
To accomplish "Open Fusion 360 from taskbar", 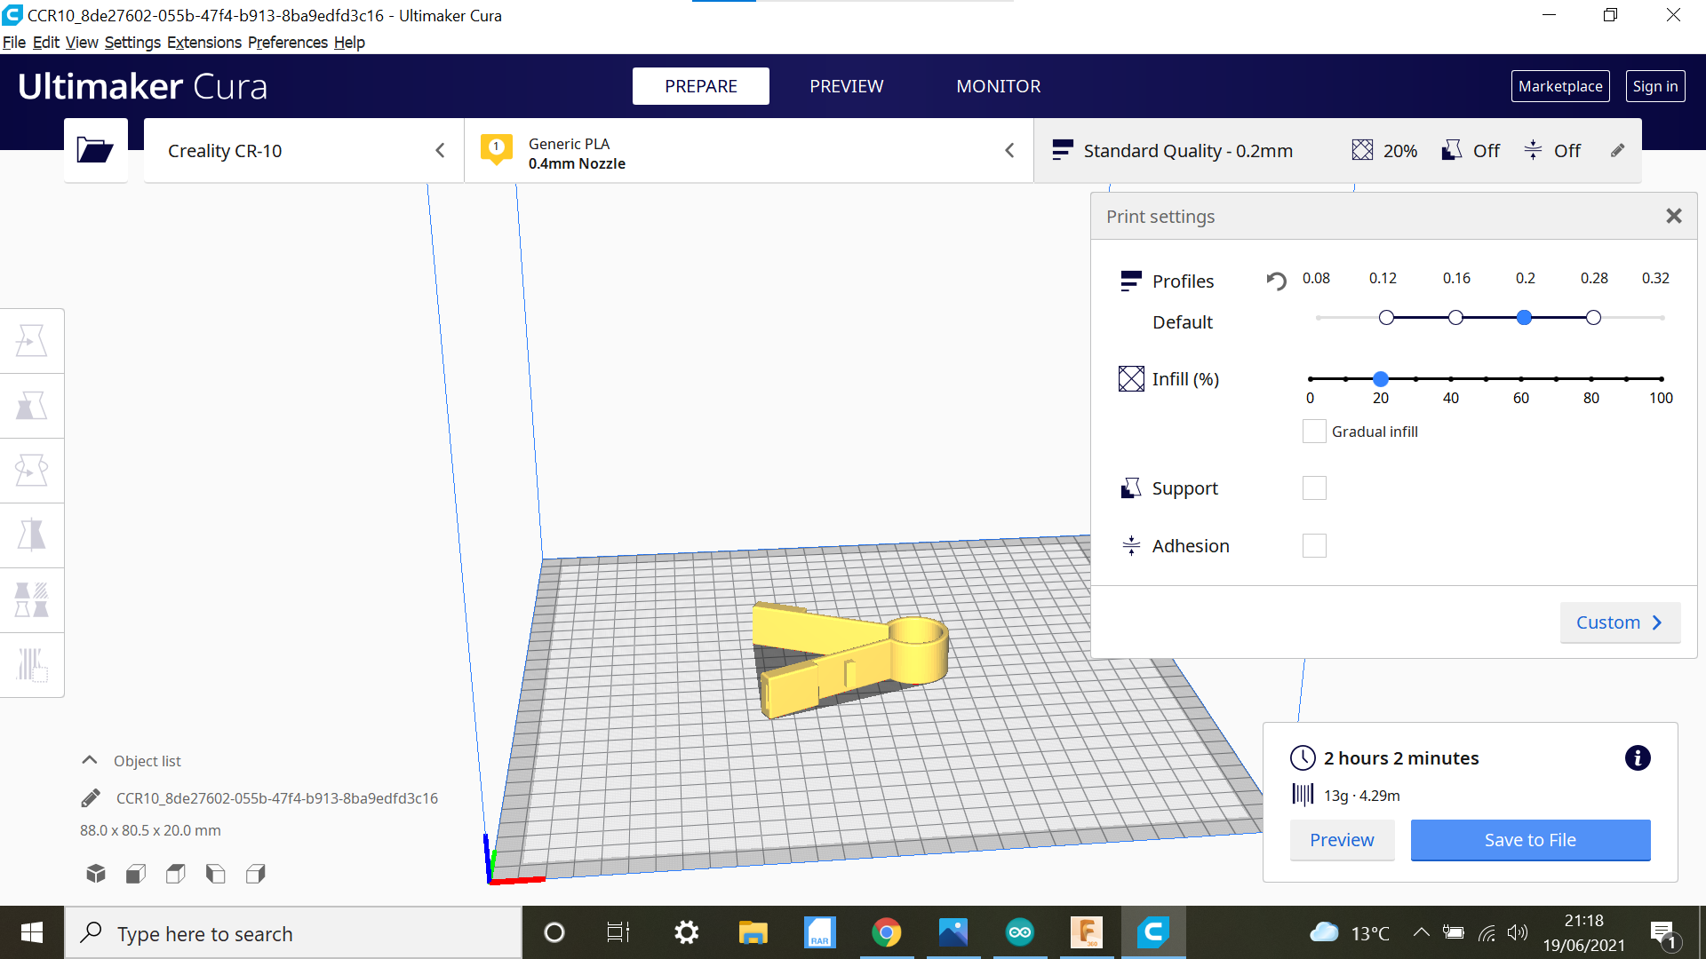I will 1087,932.
